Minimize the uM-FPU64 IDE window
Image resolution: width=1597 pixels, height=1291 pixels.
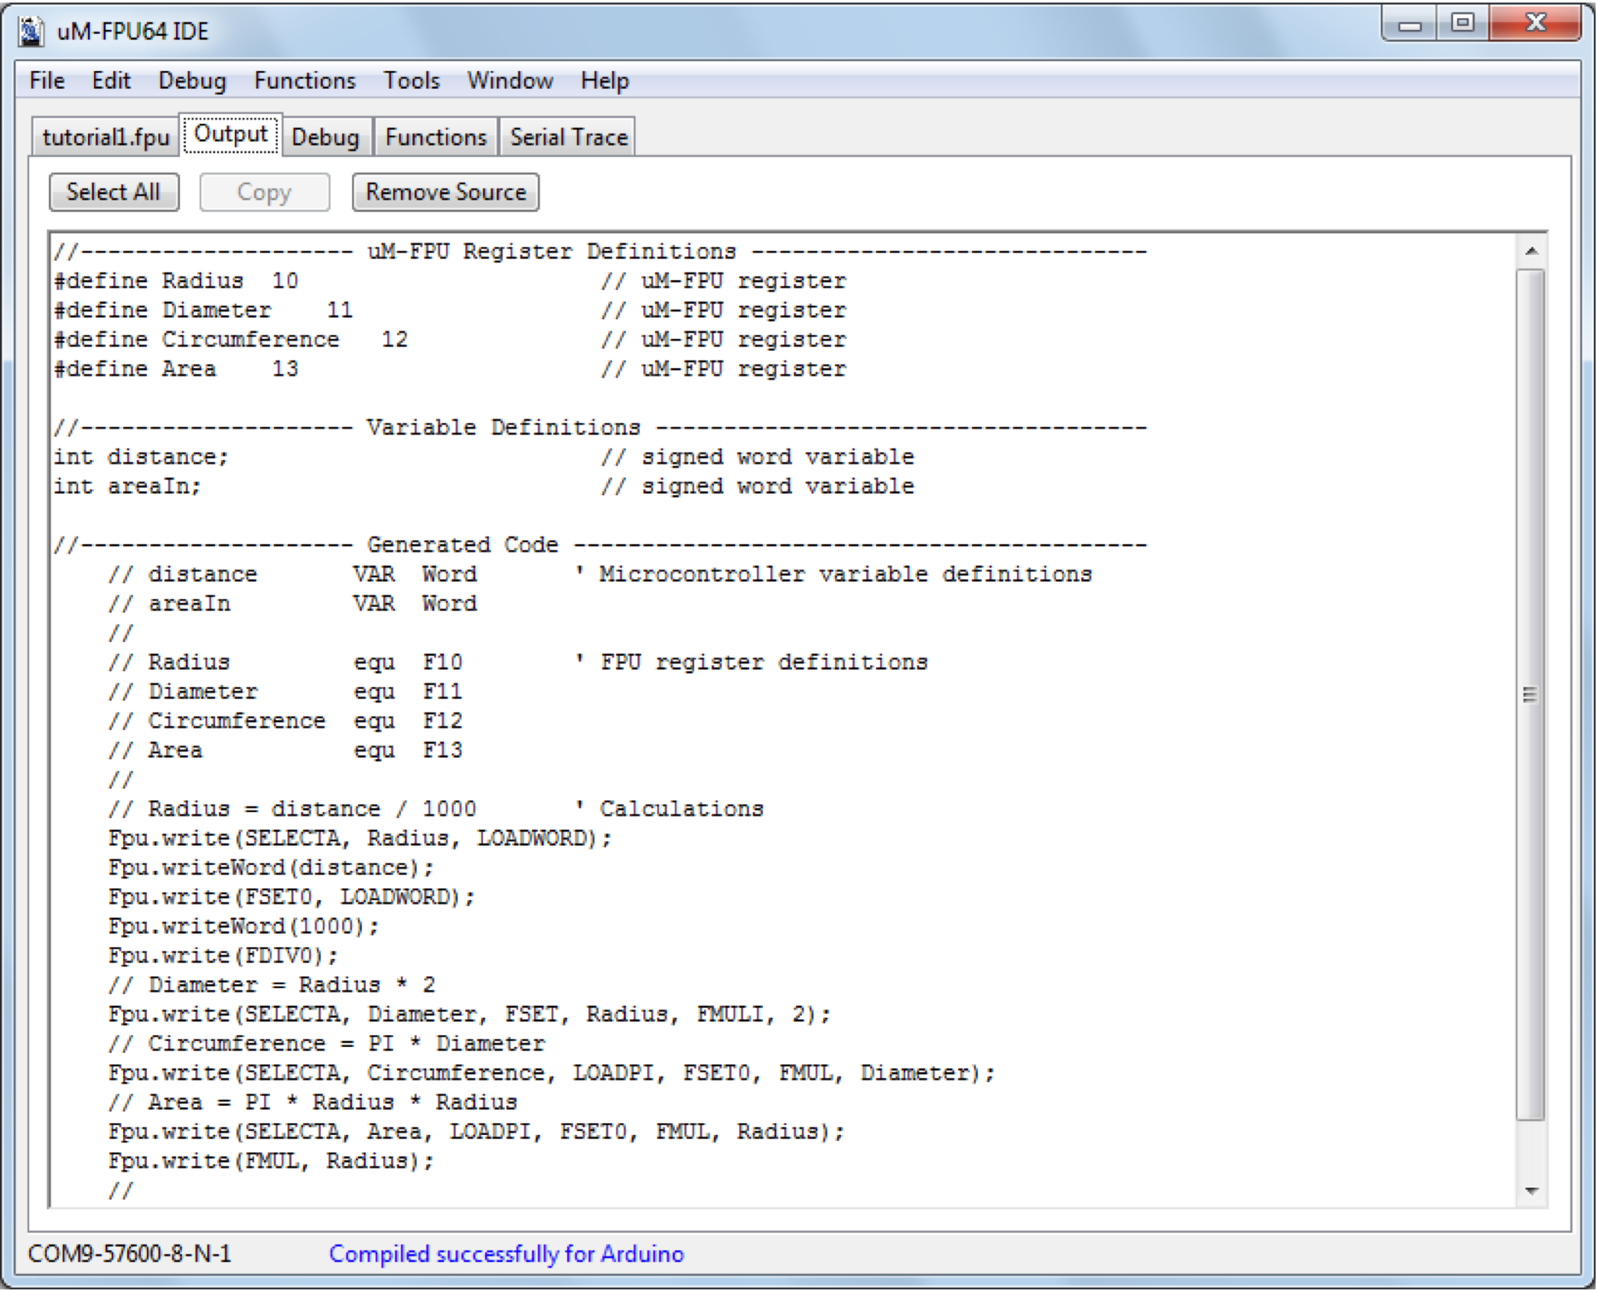pos(1409,24)
